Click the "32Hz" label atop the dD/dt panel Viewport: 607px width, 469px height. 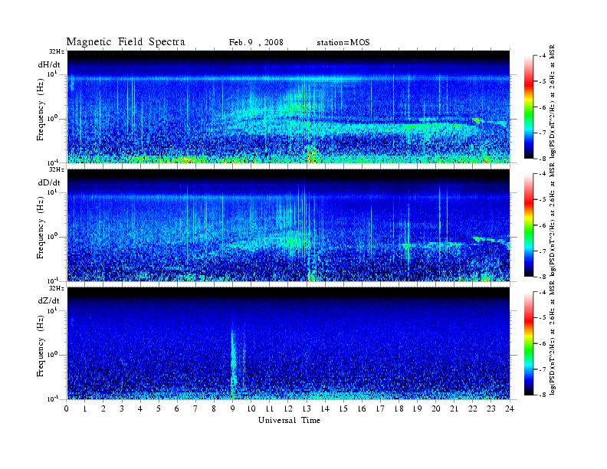(57, 170)
